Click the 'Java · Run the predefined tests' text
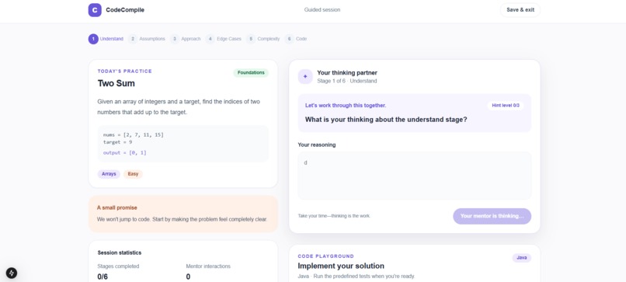The width and height of the screenshot is (626, 282). pyautogui.click(x=356, y=276)
